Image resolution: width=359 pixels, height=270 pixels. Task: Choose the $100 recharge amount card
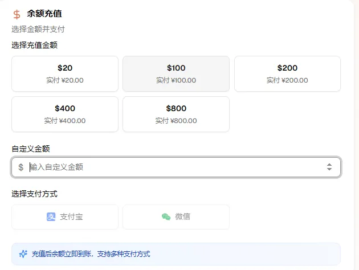pos(176,74)
